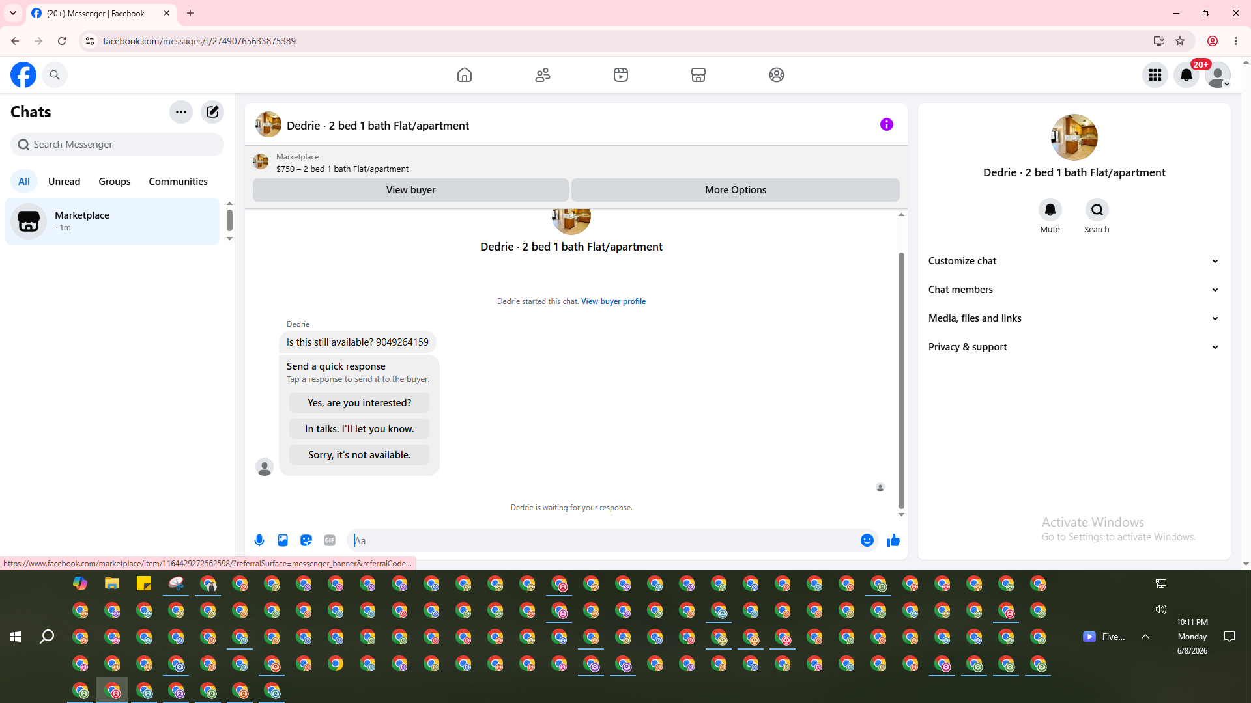Open conversation information icon
The image size is (1251, 703).
pyautogui.click(x=887, y=124)
